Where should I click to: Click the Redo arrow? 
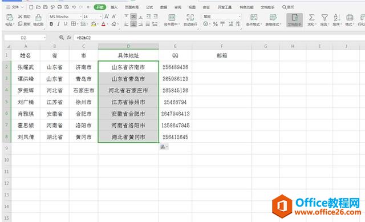(x=81, y=7)
